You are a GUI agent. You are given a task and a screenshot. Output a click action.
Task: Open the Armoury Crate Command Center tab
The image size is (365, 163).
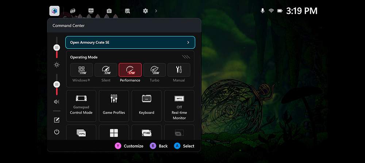click(x=54, y=11)
